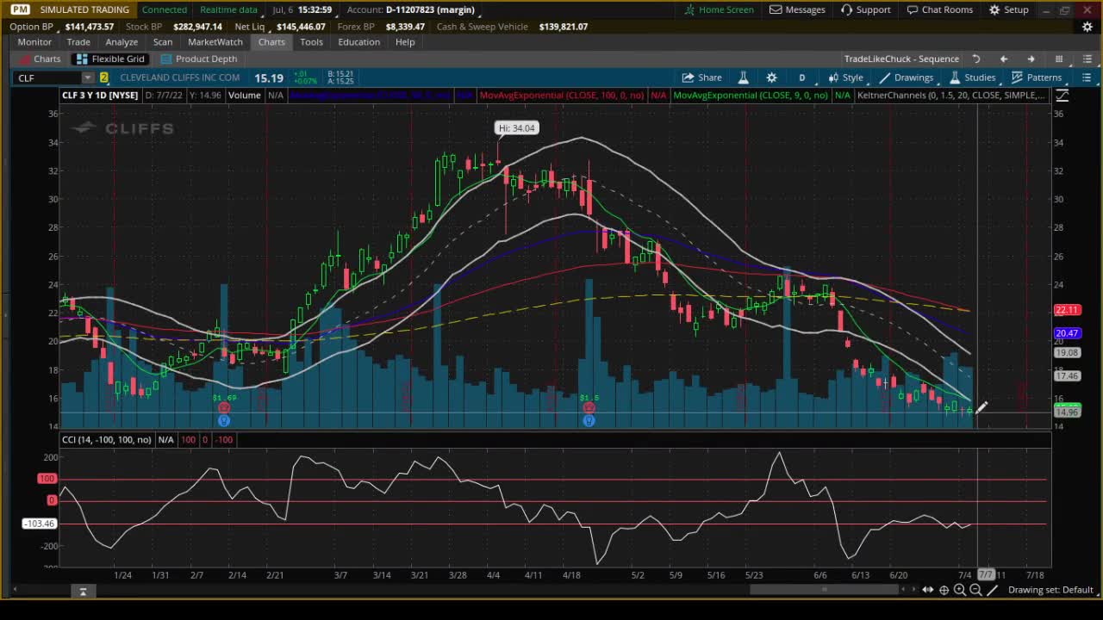Open Support

tap(865, 9)
